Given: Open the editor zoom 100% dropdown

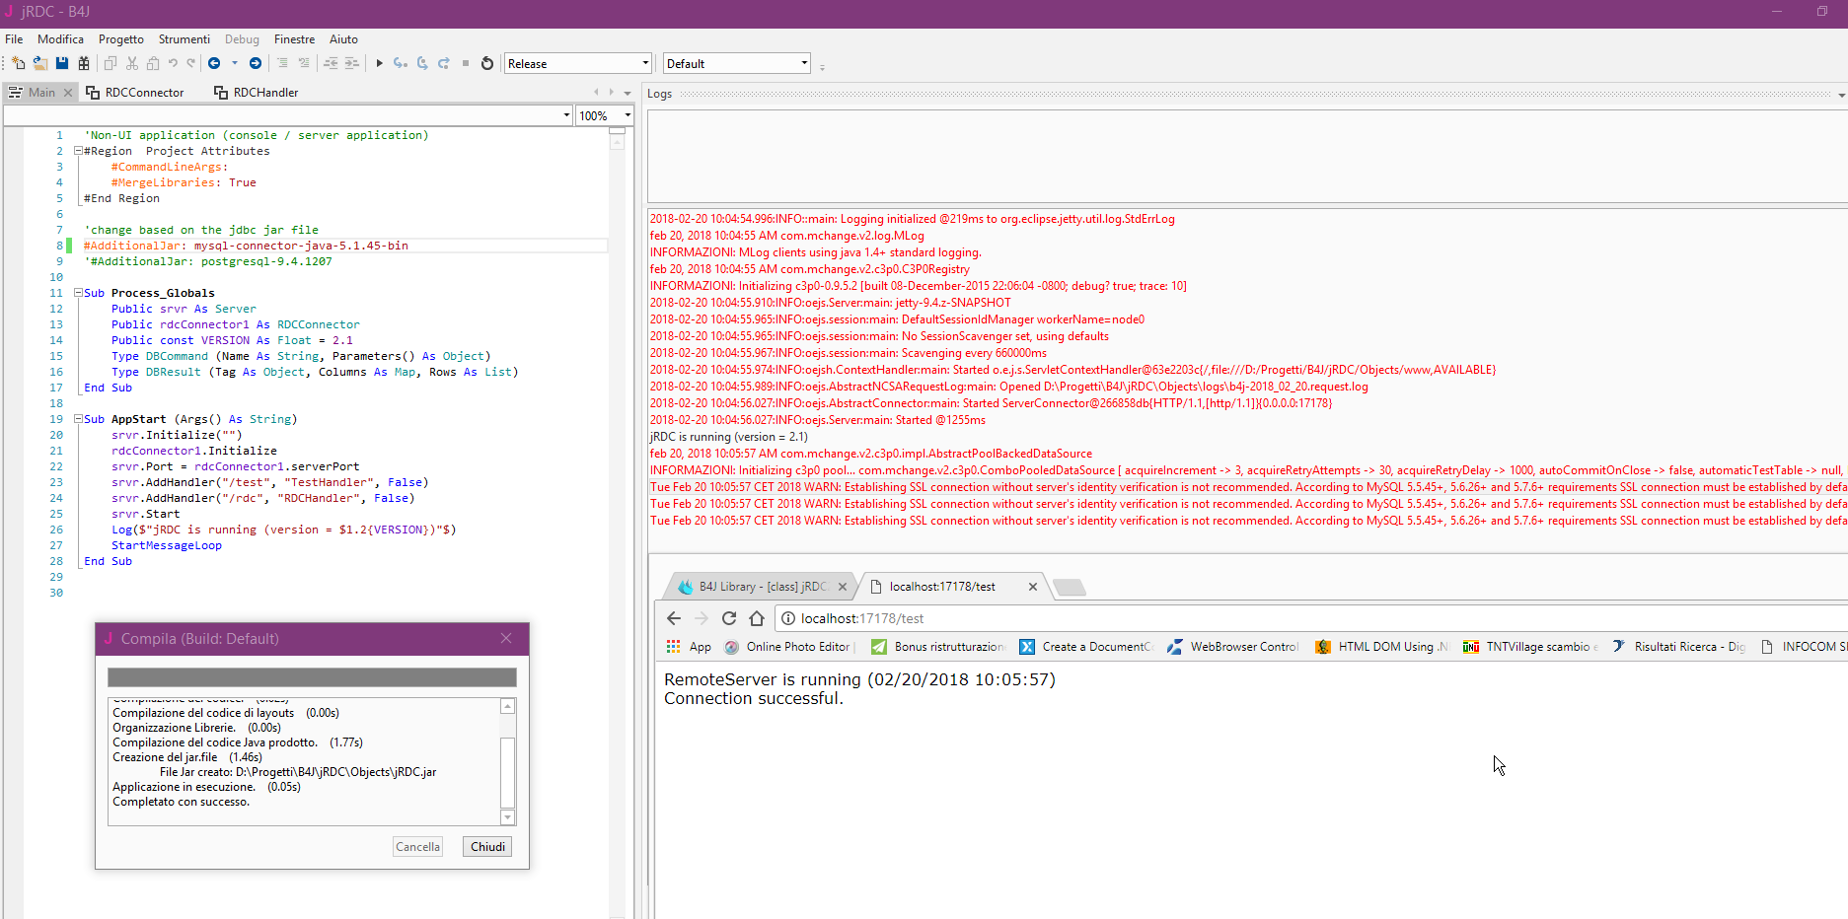Looking at the screenshot, I should [x=605, y=115].
